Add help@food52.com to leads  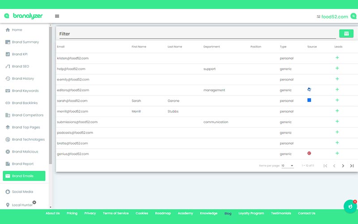tap(337, 69)
